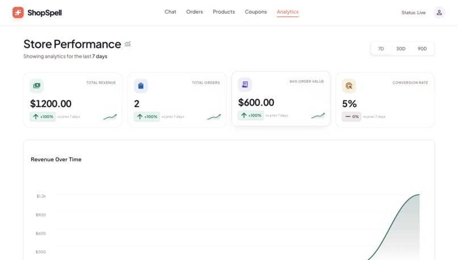Open the Chat tab

tap(170, 12)
